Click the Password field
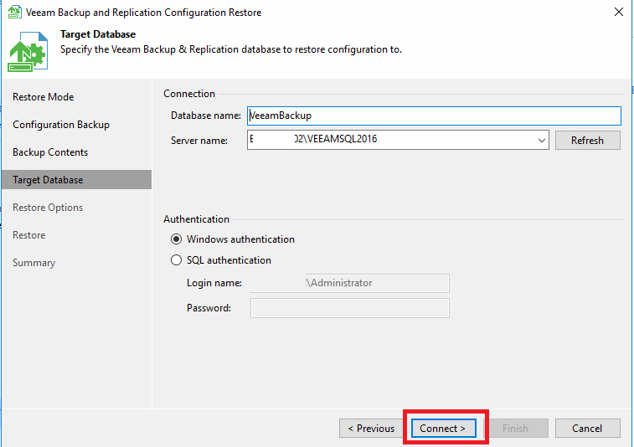634x447 pixels. point(350,308)
